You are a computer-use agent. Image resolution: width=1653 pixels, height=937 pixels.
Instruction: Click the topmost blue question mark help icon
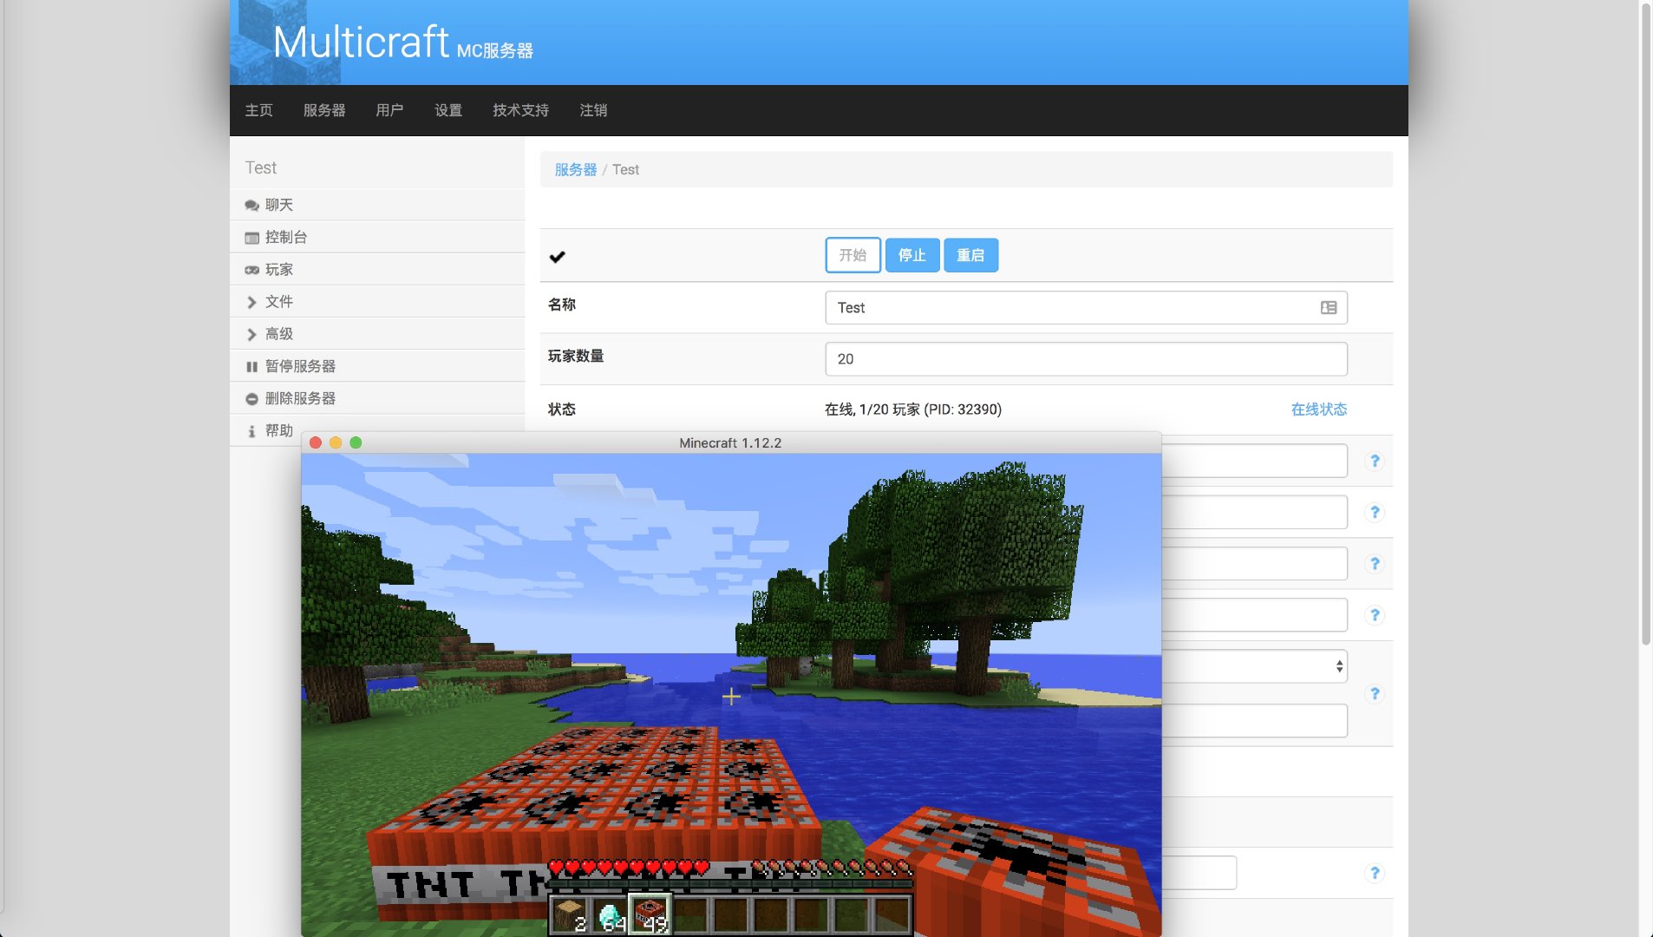click(1374, 461)
